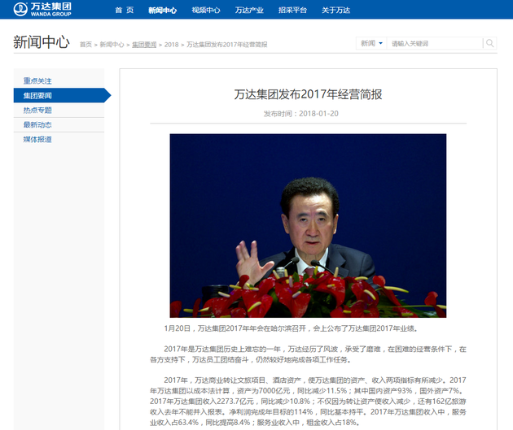Image resolution: width=513 pixels, height=430 pixels.
Task: Click the 首页 breadcrumb link
Action: click(x=85, y=45)
